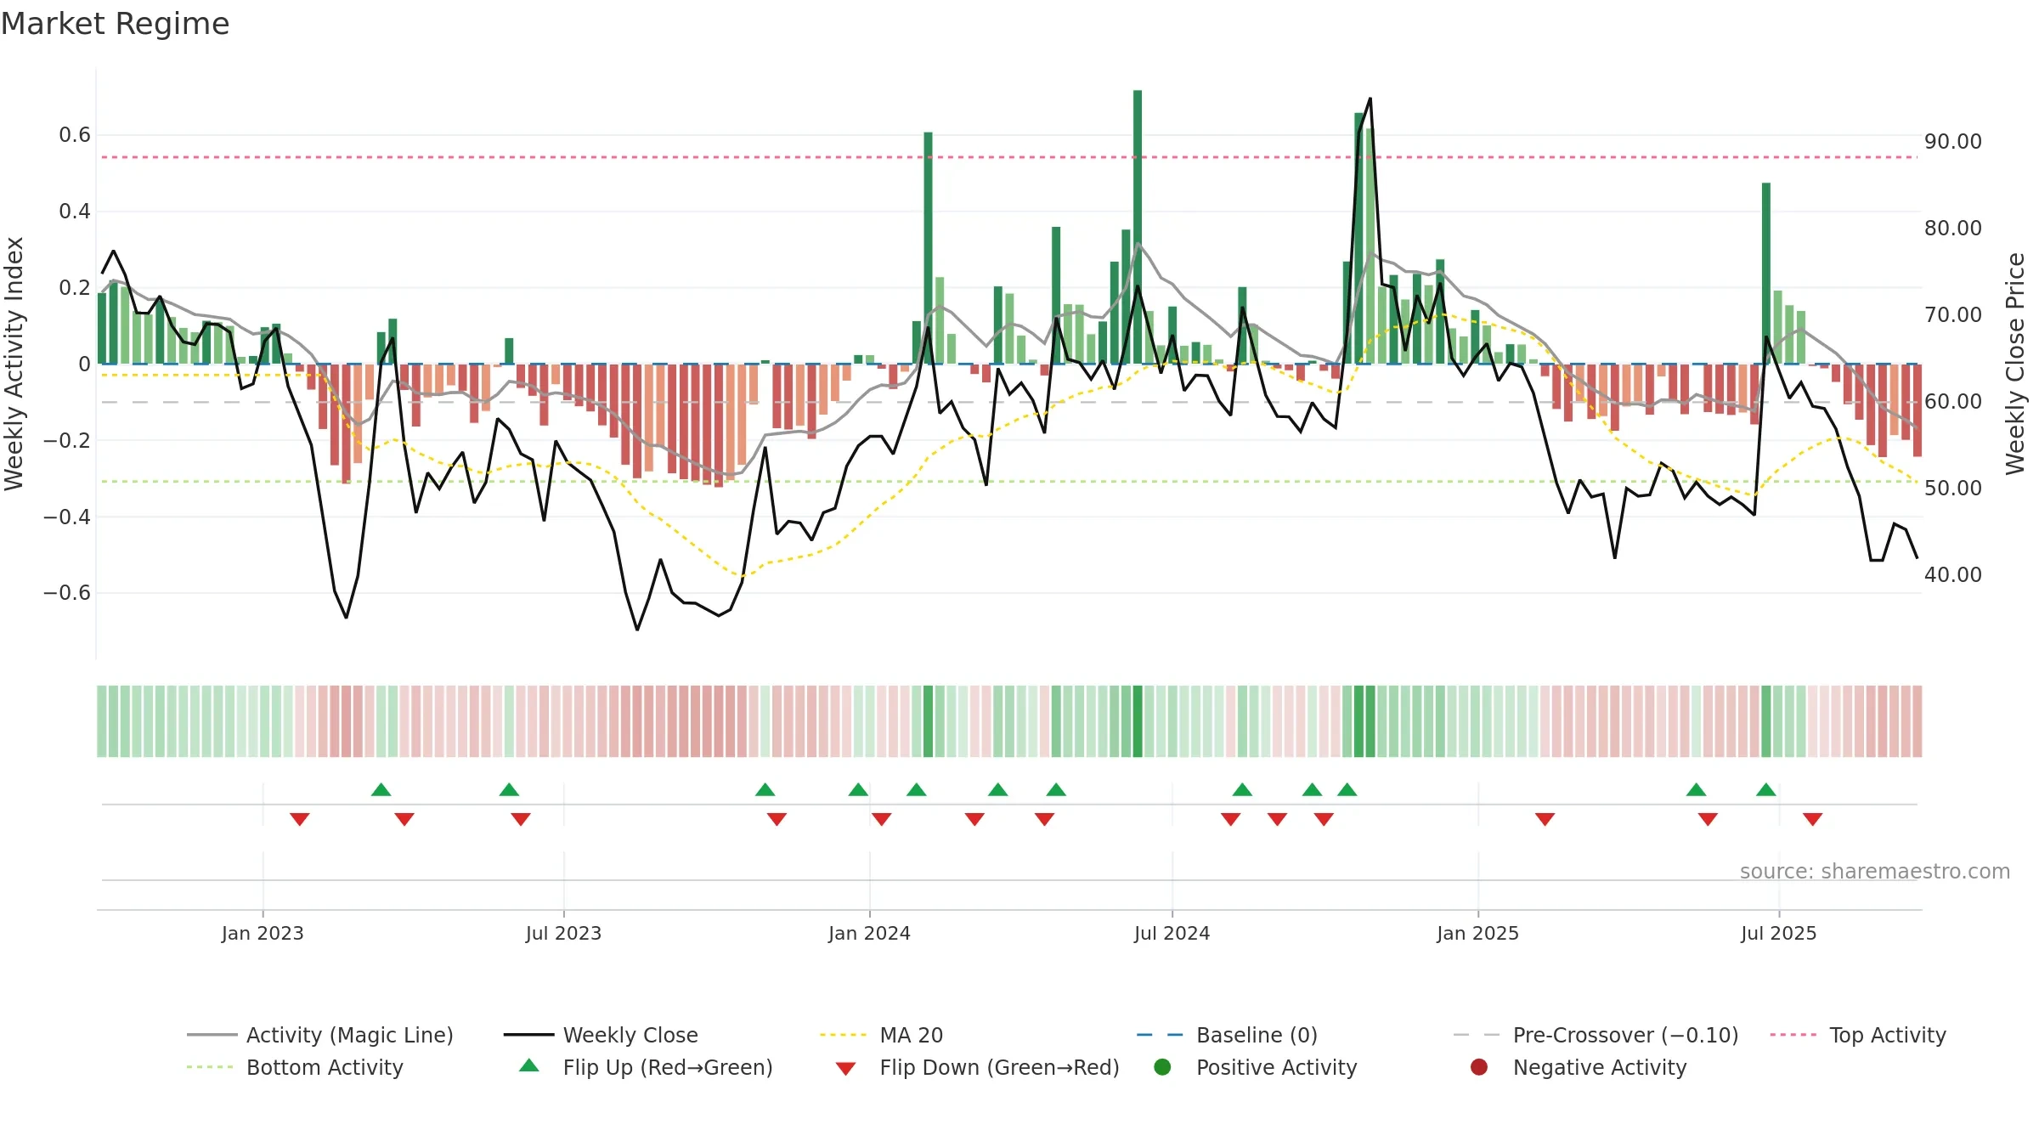Viewport: 2039px width, 1147px height.
Task: Click the last flip-up marker after Jul 2025
Action: (1766, 789)
